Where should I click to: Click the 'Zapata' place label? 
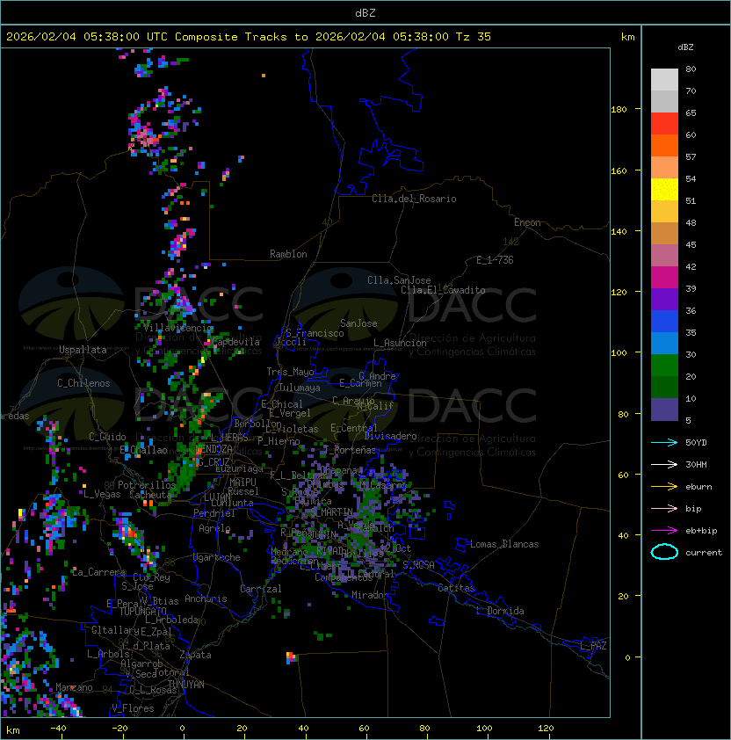click(195, 655)
